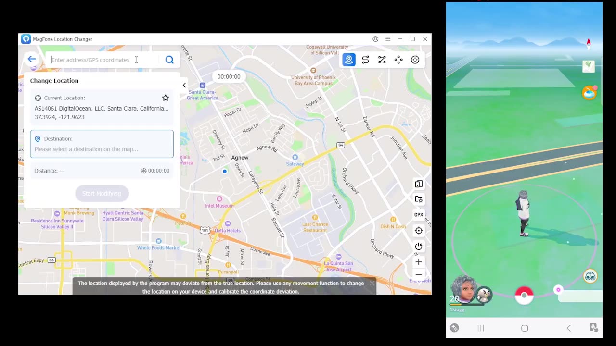Click the map timer 00:00:00 label

229,76
